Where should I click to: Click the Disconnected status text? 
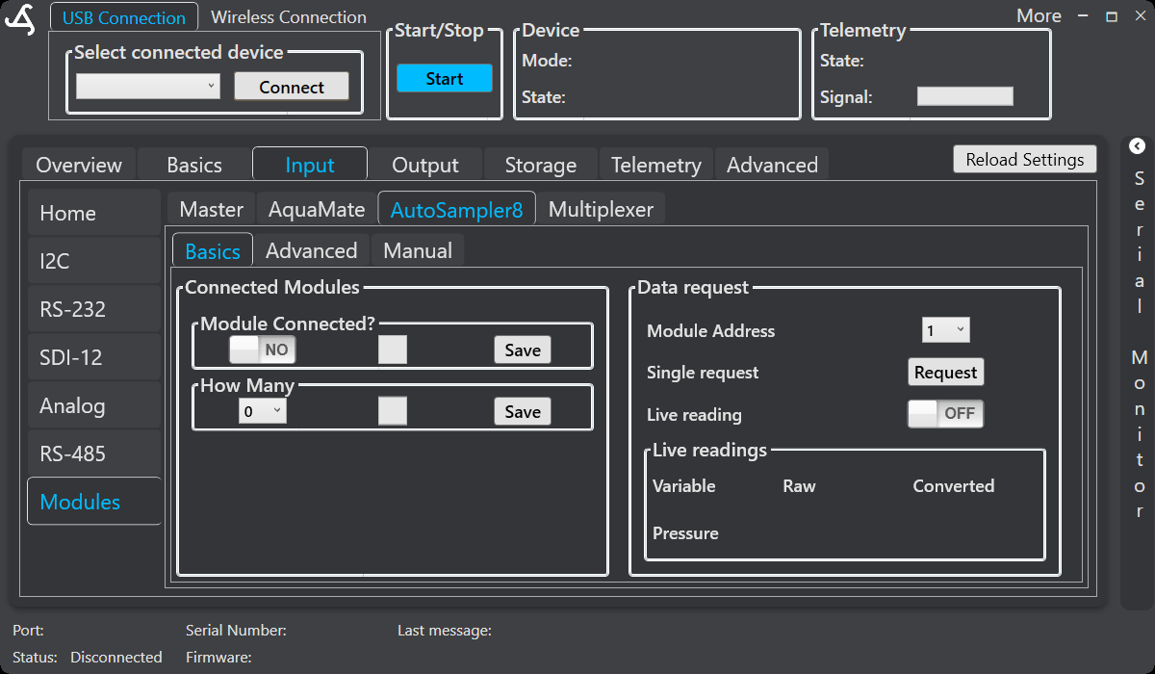pos(116,657)
